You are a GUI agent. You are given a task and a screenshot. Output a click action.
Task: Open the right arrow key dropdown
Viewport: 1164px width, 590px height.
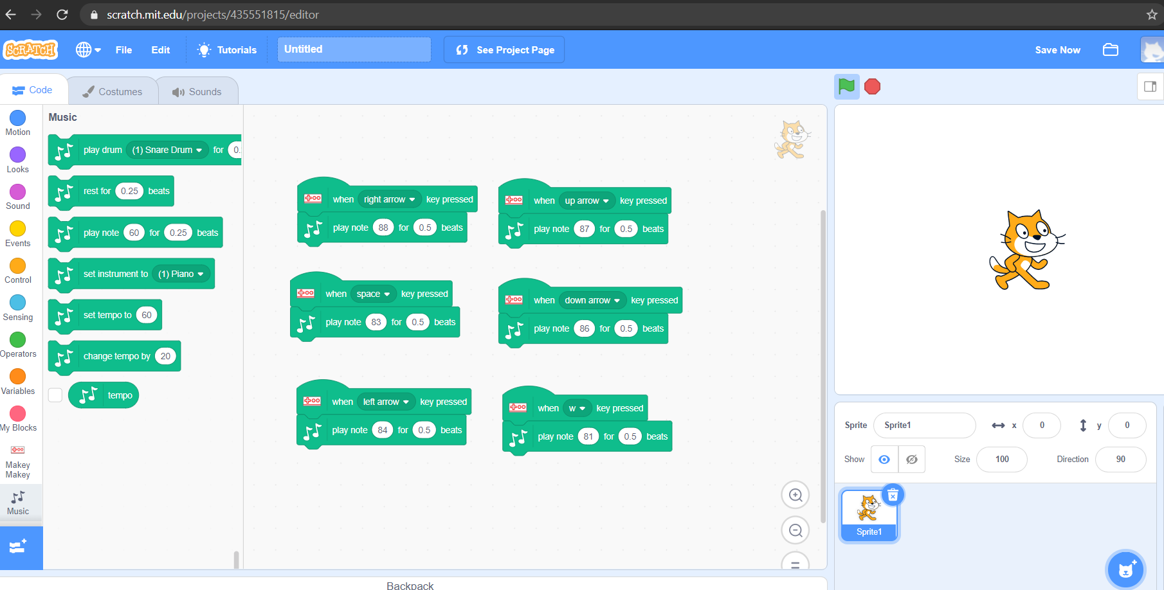(x=389, y=199)
